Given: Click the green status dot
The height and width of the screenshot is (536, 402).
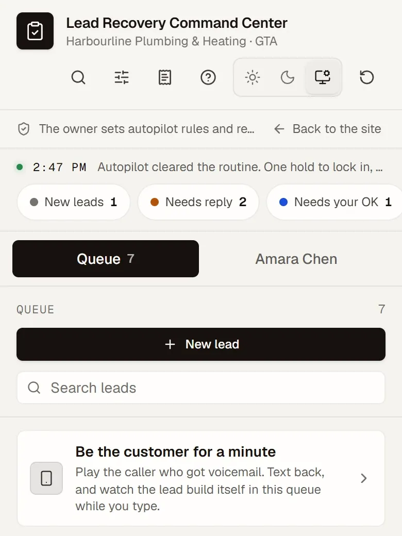Looking at the screenshot, I should (x=20, y=167).
